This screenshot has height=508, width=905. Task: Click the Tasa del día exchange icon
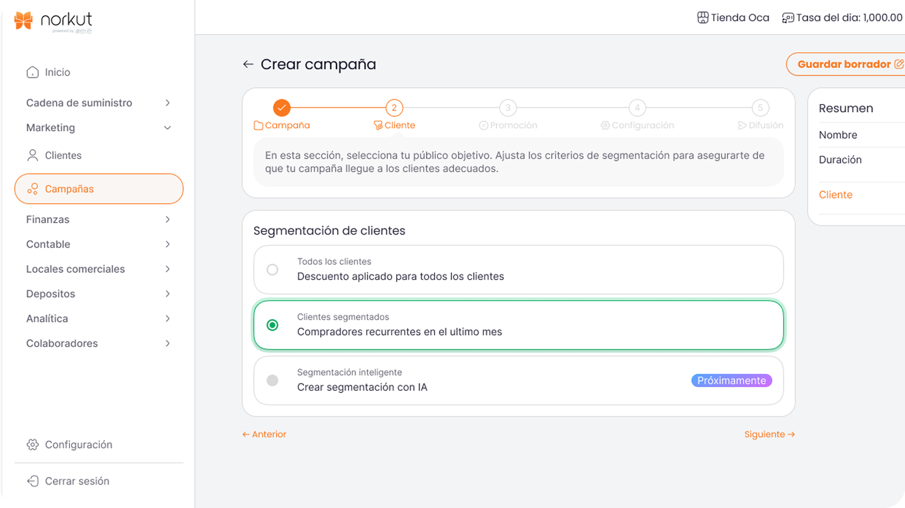[x=787, y=18]
